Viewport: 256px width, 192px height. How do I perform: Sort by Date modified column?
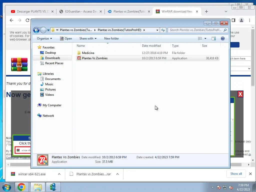tap(155, 46)
